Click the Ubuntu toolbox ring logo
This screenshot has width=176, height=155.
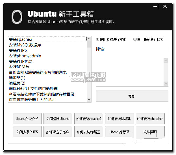click(17, 17)
